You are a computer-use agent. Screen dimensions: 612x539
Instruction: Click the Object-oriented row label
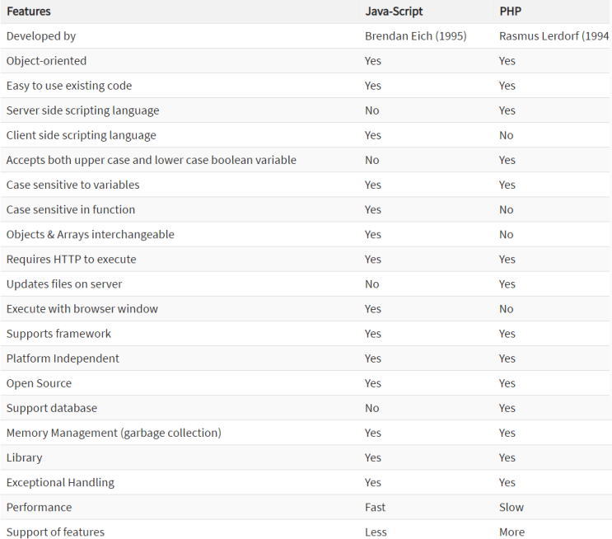(46, 61)
